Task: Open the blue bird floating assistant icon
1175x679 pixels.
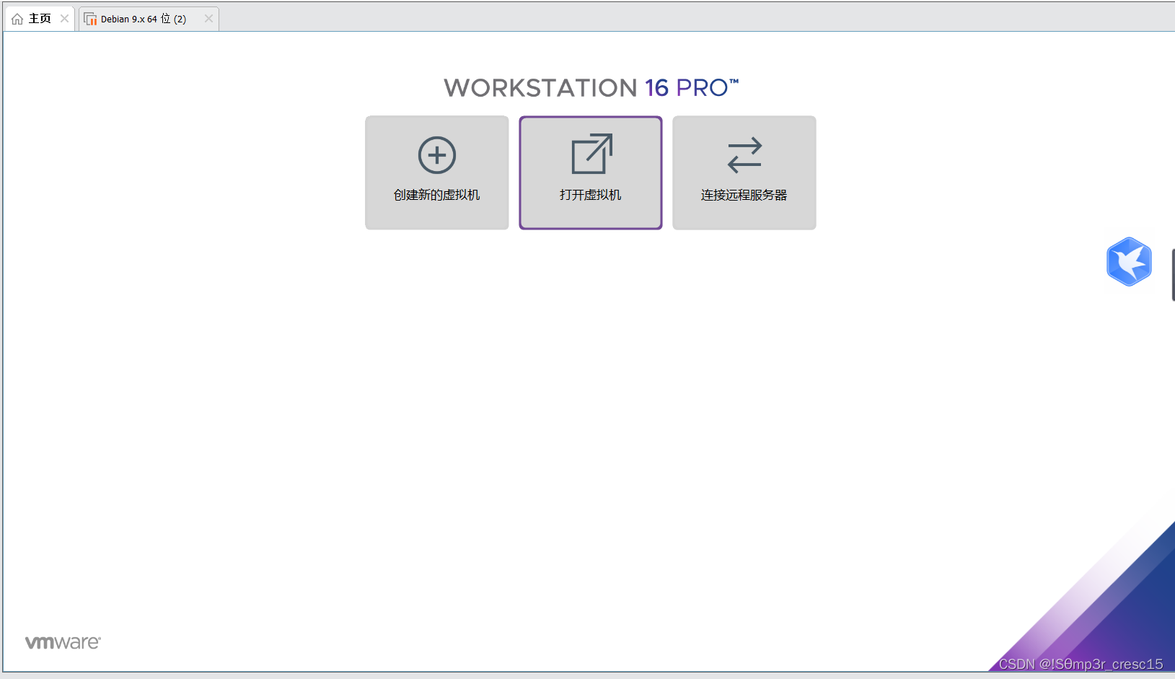Action: pyautogui.click(x=1129, y=262)
